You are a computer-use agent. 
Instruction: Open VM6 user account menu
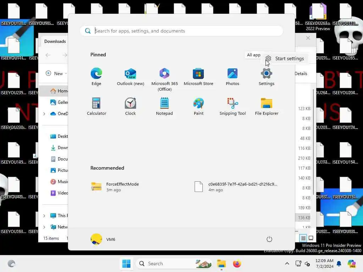[103, 239]
